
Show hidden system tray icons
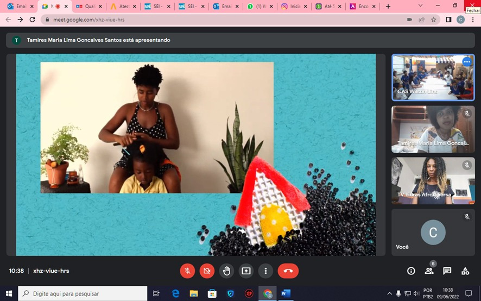pyautogui.click(x=390, y=293)
